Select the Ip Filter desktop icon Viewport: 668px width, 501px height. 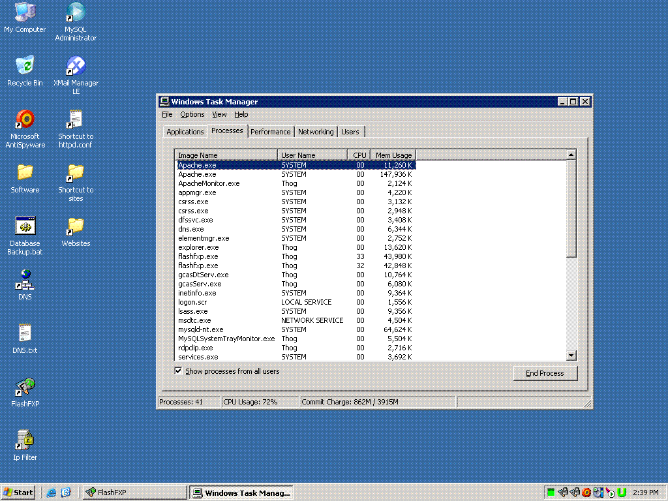click(x=25, y=441)
